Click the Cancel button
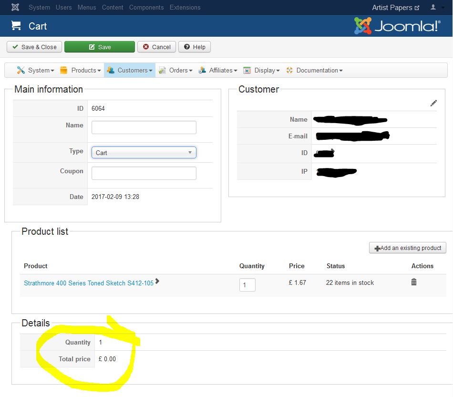The height and width of the screenshot is (397, 453). point(156,47)
